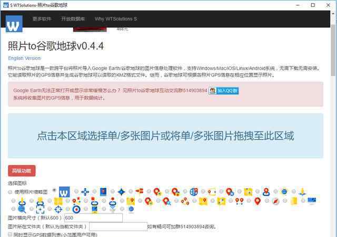Choose the red bullseye target icon
This screenshot has width=337, height=237.
coord(76,209)
